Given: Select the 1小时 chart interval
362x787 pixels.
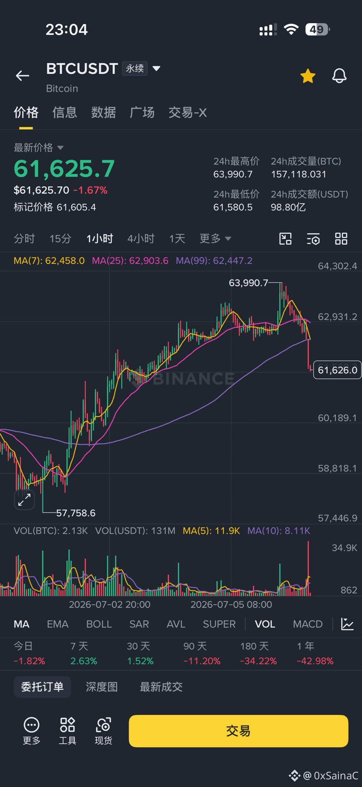Looking at the screenshot, I should click(x=100, y=239).
